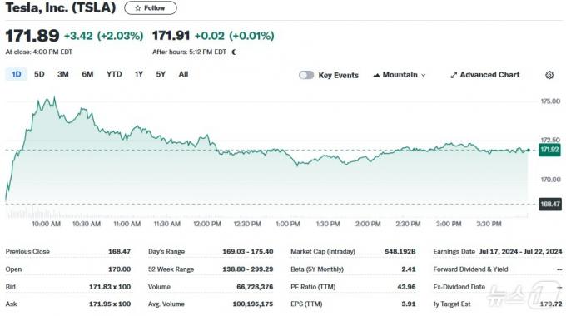The width and height of the screenshot is (566, 316).
Task: Click the Follow star button
Action: point(151,8)
